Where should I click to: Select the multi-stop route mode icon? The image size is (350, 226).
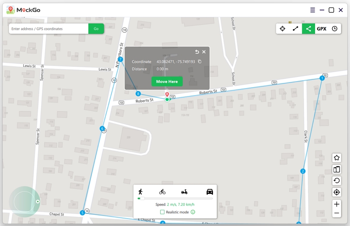308,29
